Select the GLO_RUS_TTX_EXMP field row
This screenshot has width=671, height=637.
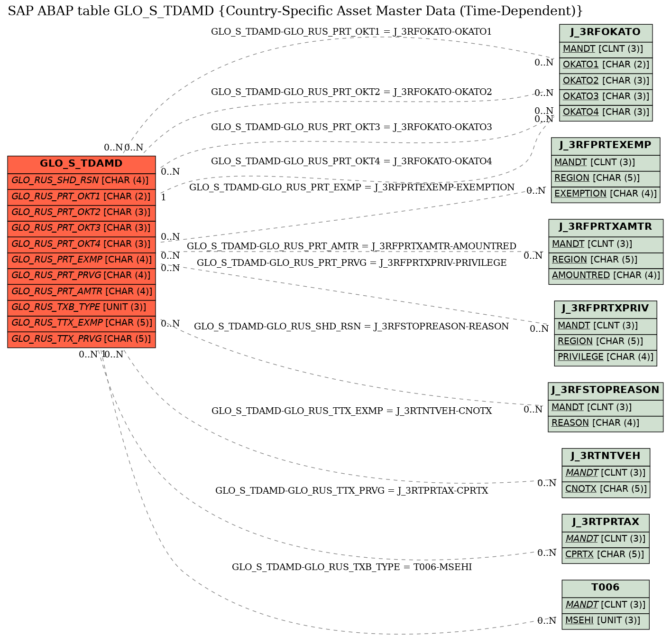pos(82,323)
